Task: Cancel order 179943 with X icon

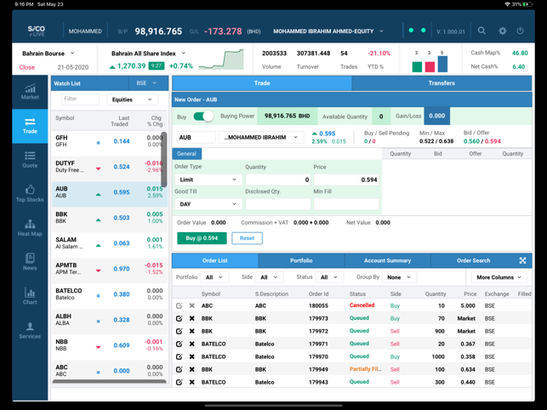Action: tap(192, 382)
